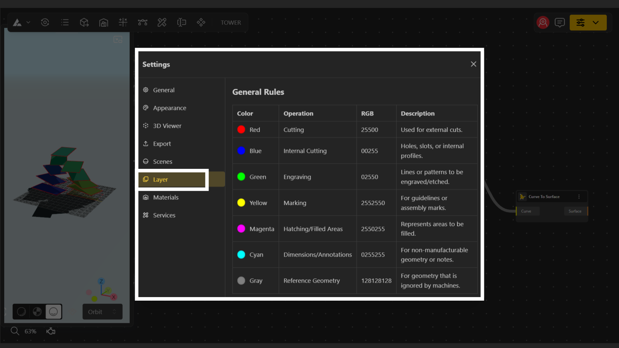Click the Magenta color swatch
Viewport: 619px width, 348px height.
241,229
